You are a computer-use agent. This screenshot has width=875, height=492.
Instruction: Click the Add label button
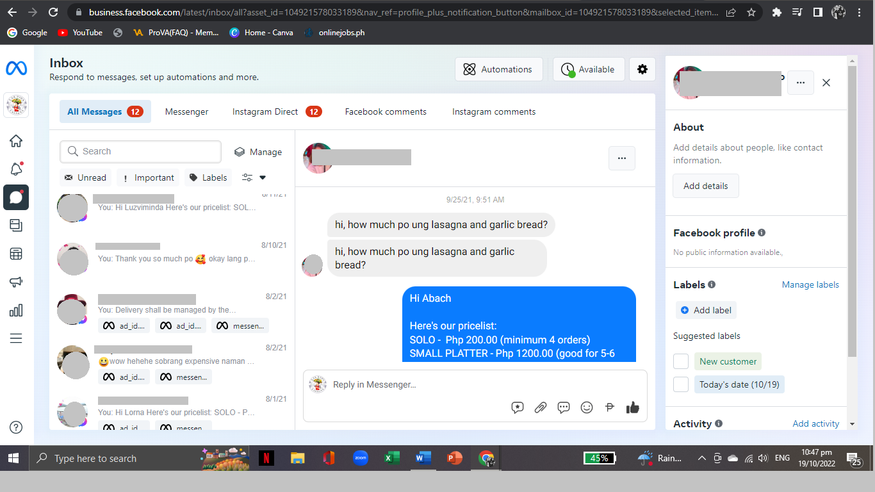[x=706, y=310]
